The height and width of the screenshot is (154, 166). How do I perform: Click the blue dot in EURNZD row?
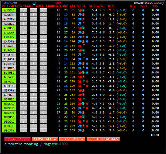click(87, 68)
